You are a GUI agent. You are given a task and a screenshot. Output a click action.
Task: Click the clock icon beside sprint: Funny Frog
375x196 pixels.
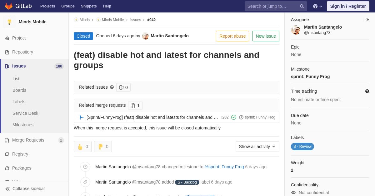(241, 117)
